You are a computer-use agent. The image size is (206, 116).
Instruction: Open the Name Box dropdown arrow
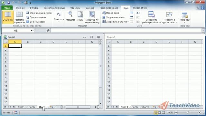[x=32, y=31]
